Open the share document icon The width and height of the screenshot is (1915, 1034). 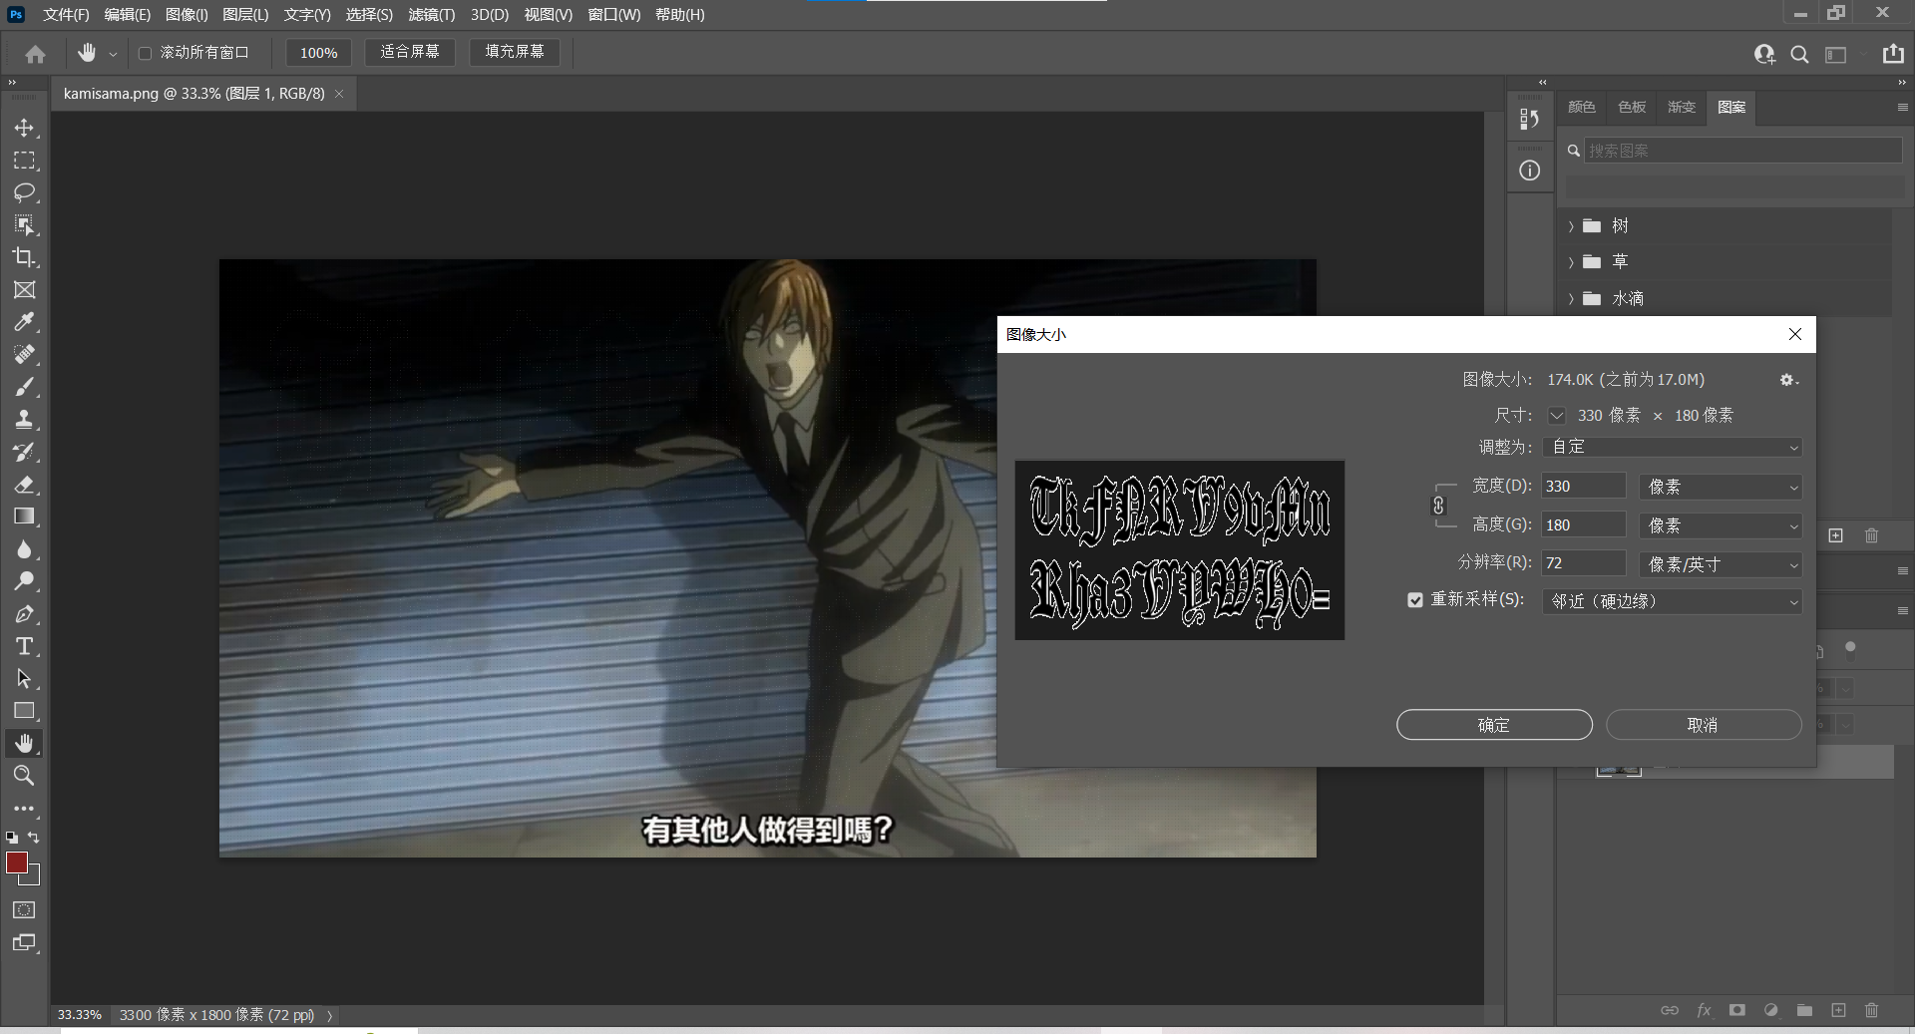1893,54
